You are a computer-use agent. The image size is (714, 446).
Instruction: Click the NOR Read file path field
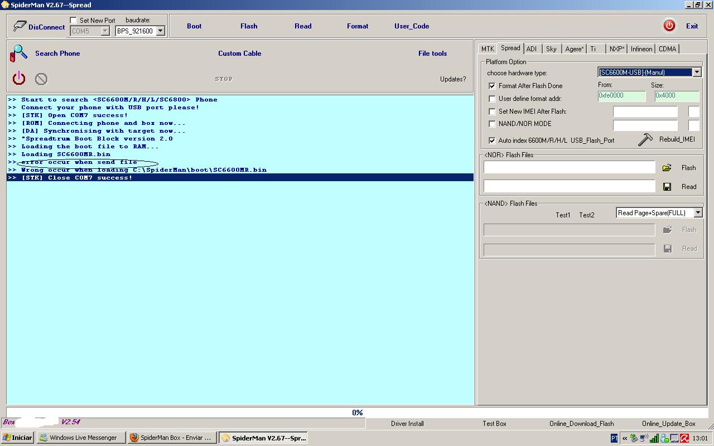[x=569, y=186]
